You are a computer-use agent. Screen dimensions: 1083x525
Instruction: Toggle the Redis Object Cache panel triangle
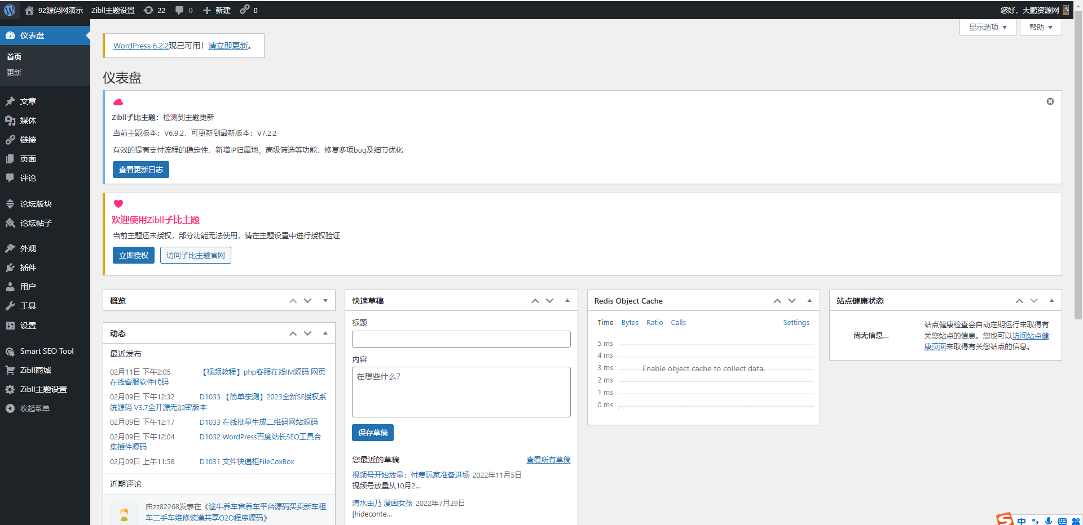[809, 301]
